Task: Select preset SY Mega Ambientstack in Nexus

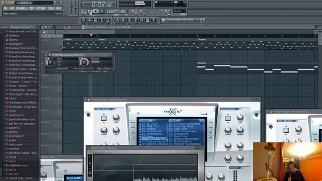Action: (184, 139)
